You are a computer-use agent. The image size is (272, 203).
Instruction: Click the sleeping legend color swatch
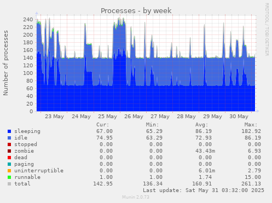click(9, 131)
